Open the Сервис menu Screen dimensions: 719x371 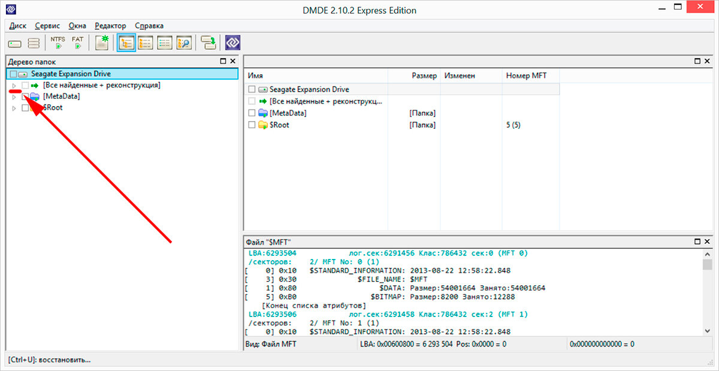point(47,26)
